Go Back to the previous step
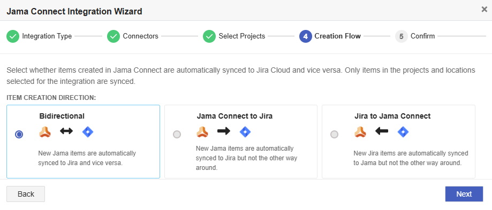 [26, 194]
